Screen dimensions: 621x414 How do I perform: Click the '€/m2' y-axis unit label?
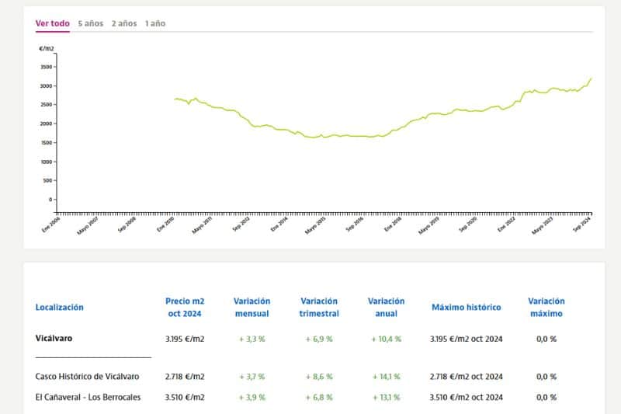47,49
